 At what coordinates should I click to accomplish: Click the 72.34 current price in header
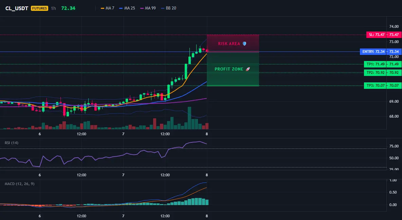click(x=68, y=8)
